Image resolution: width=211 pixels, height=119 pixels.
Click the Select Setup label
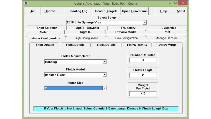(x=107, y=18)
